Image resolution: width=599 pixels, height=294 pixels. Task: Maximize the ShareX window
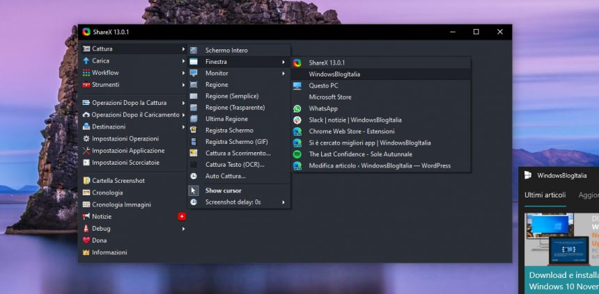tap(476, 32)
